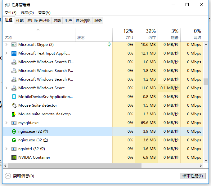Expand the ngslotd (32 位) group
Image resolution: width=211 pixels, height=186 pixels.
pyautogui.click(x=6, y=149)
